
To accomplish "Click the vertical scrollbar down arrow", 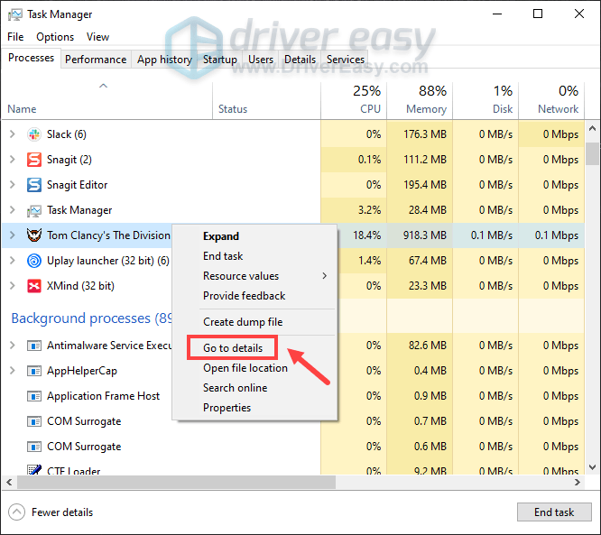I will click(x=593, y=467).
